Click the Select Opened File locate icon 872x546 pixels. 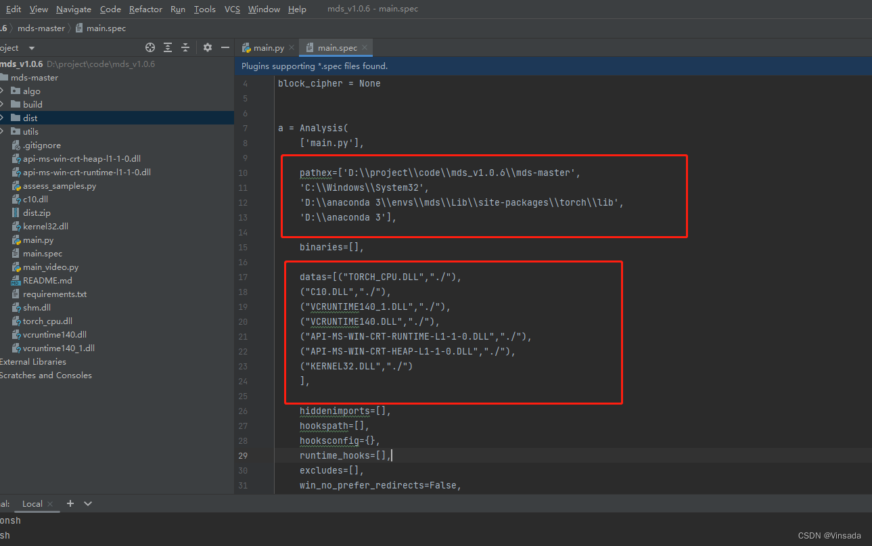[x=150, y=47]
